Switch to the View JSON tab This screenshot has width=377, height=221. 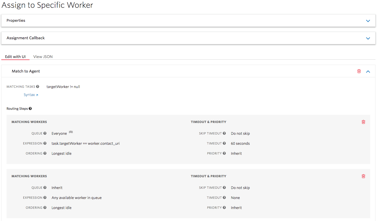[x=43, y=56]
